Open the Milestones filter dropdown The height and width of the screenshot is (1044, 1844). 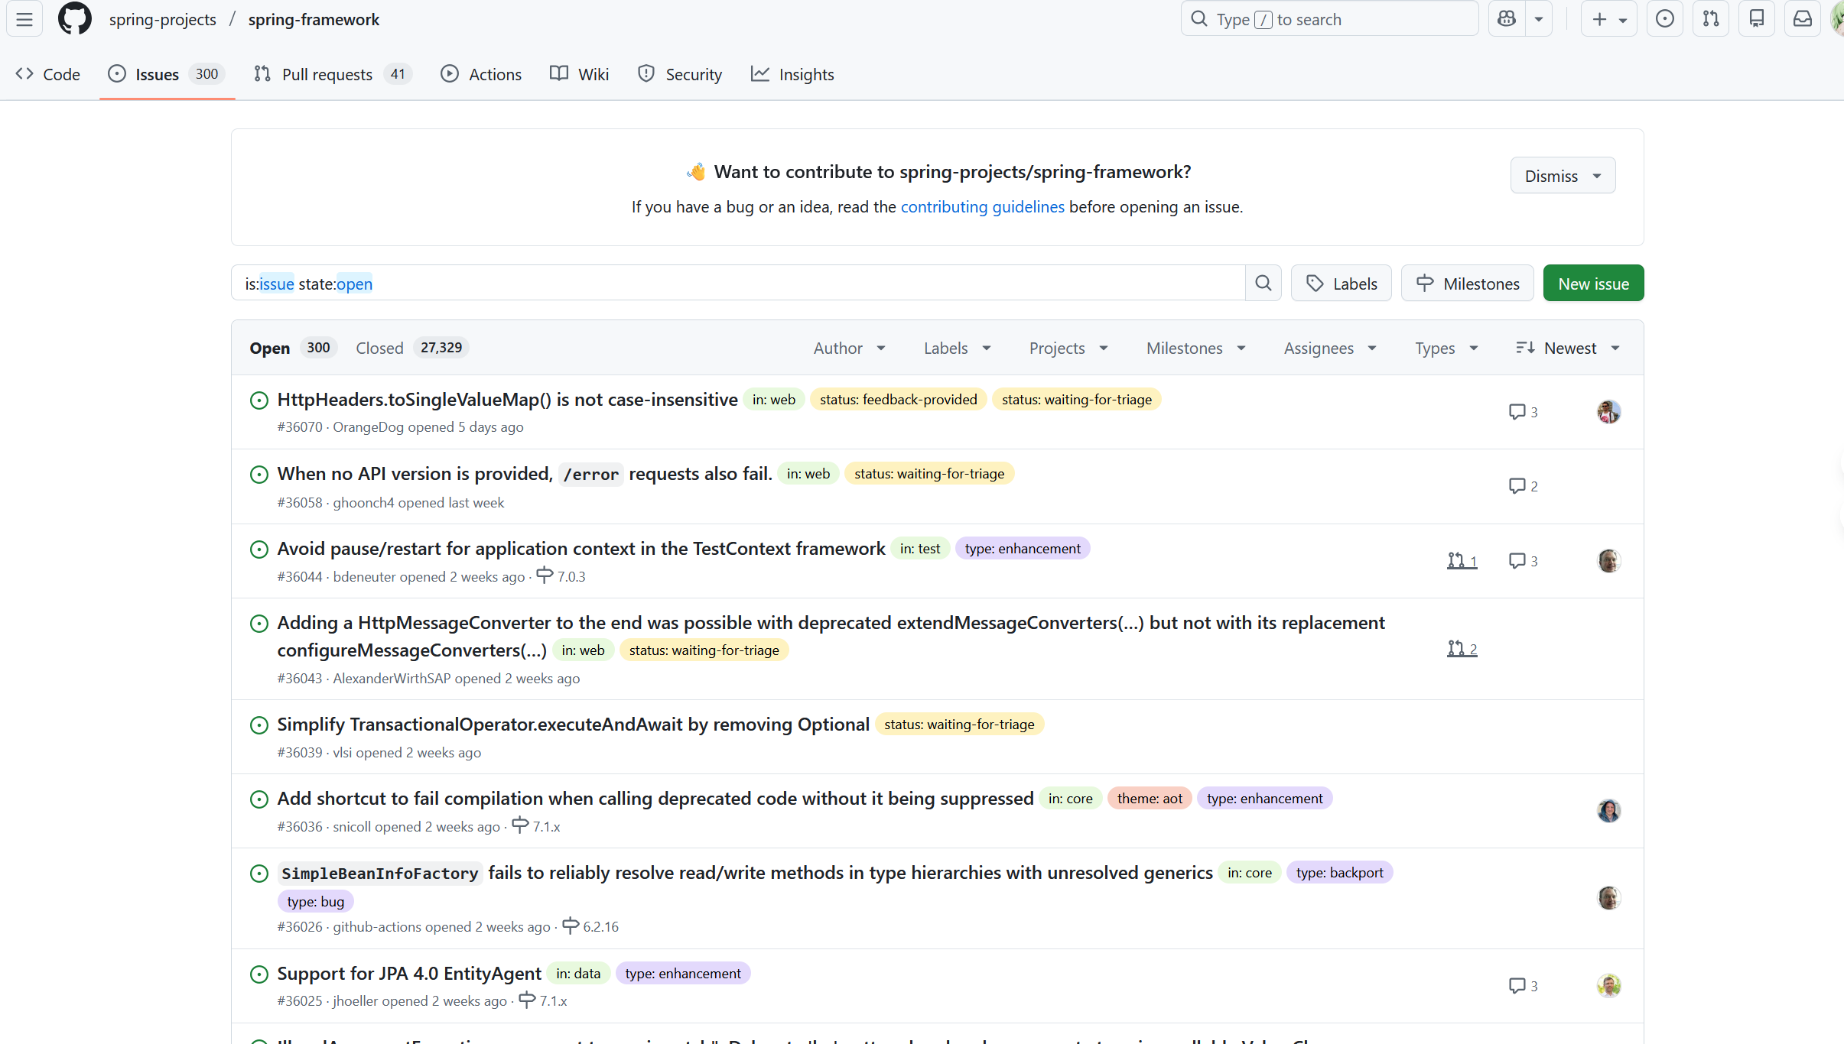click(1195, 348)
